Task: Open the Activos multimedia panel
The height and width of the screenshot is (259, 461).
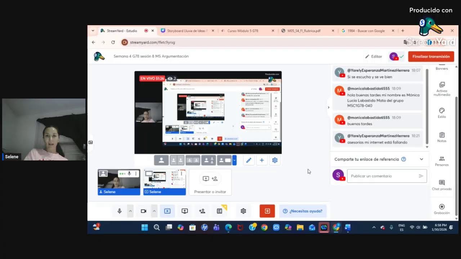Action: point(442,88)
